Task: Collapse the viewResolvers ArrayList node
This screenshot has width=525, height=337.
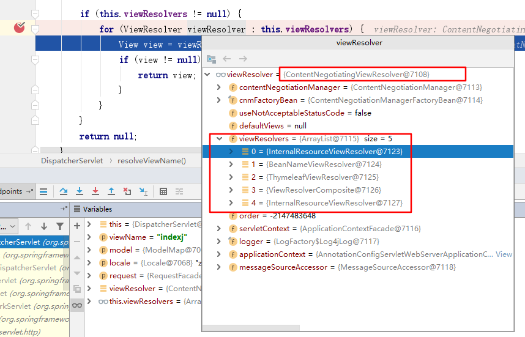Action: tap(219, 139)
